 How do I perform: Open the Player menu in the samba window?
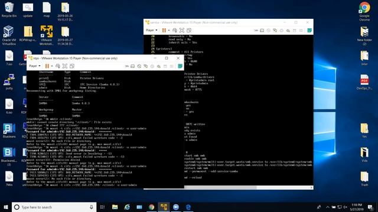pyautogui.click(x=151, y=30)
